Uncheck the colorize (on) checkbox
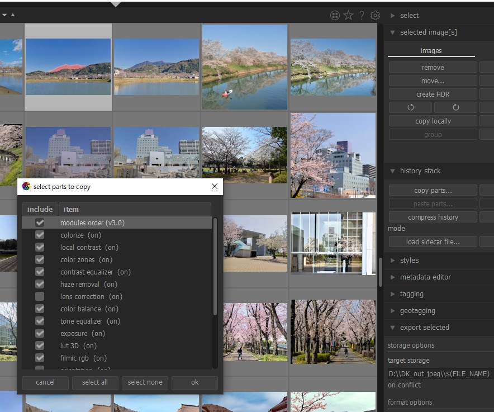Viewport: 494px width, 412px height. point(40,235)
